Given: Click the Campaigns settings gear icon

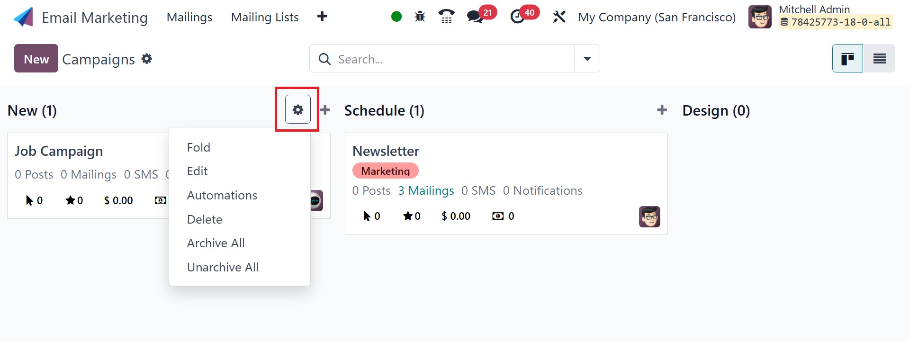Looking at the screenshot, I should 147,59.
